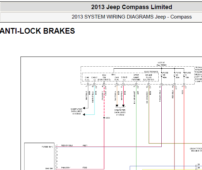Click the vertical 'RED' wire label
The width and height of the screenshot is (202, 170).
pyautogui.click(x=183, y=92)
